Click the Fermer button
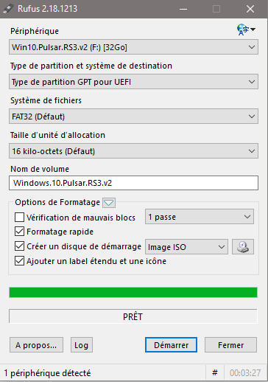 (230, 345)
